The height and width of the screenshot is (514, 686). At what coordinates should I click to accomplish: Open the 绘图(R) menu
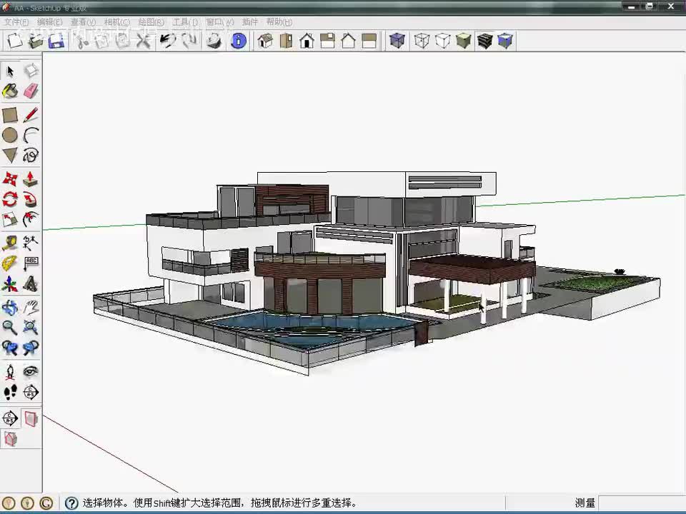[x=151, y=22]
